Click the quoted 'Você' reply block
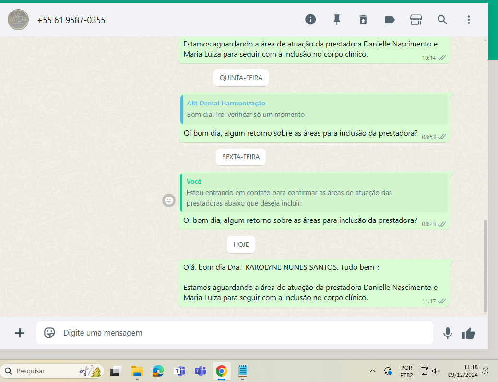The height and width of the screenshot is (382, 498). (314, 193)
